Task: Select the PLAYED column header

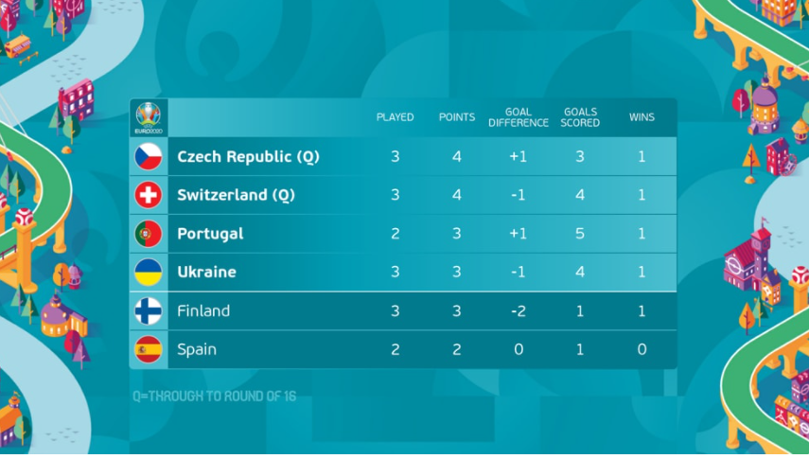Action: coord(396,117)
